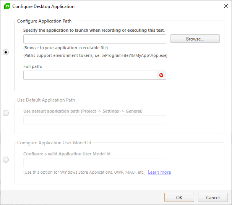The height and width of the screenshot is (205, 232).
Task: Click the 'Paths support environment tokens' hint
Action: point(95,55)
